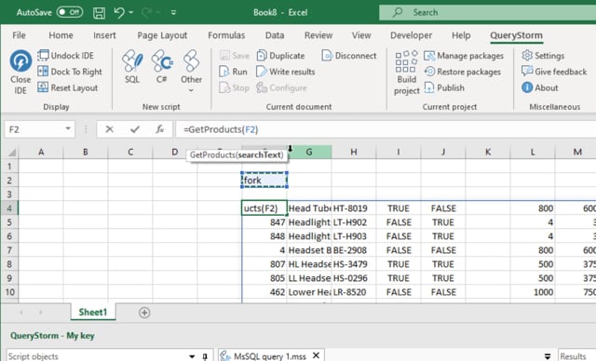Open the document list dropdown arrow

(548, 356)
